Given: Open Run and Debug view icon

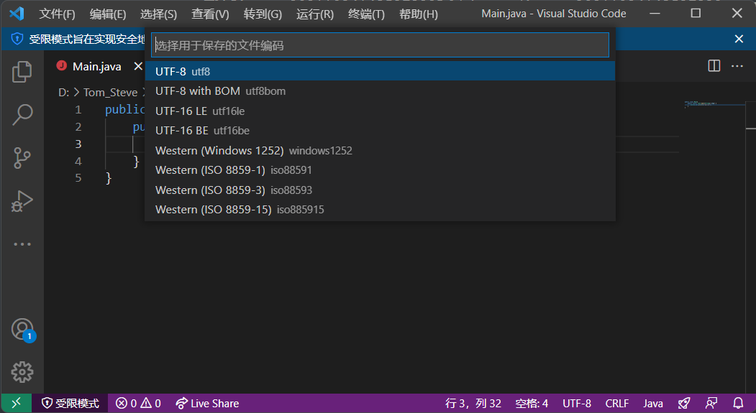Looking at the screenshot, I should (22, 201).
